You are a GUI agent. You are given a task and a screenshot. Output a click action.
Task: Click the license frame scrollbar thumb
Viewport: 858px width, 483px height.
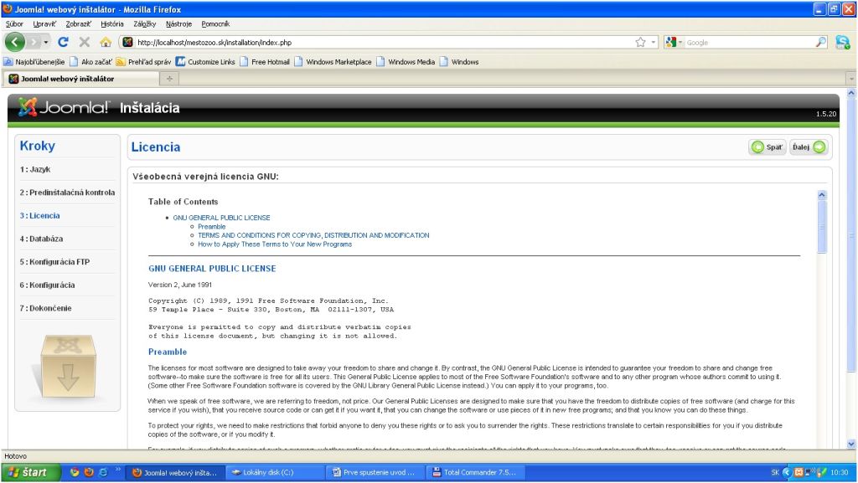(822, 227)
